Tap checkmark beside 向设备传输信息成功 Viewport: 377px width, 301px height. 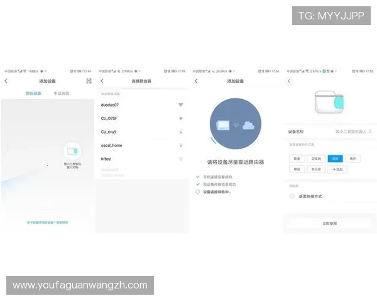tap(198, 184)
